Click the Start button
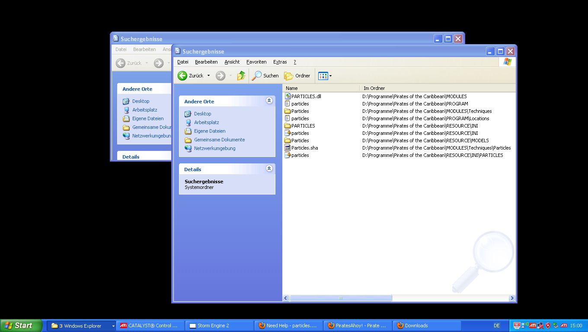The height and width of the screenshot is (332, 588). click(21, 326)
